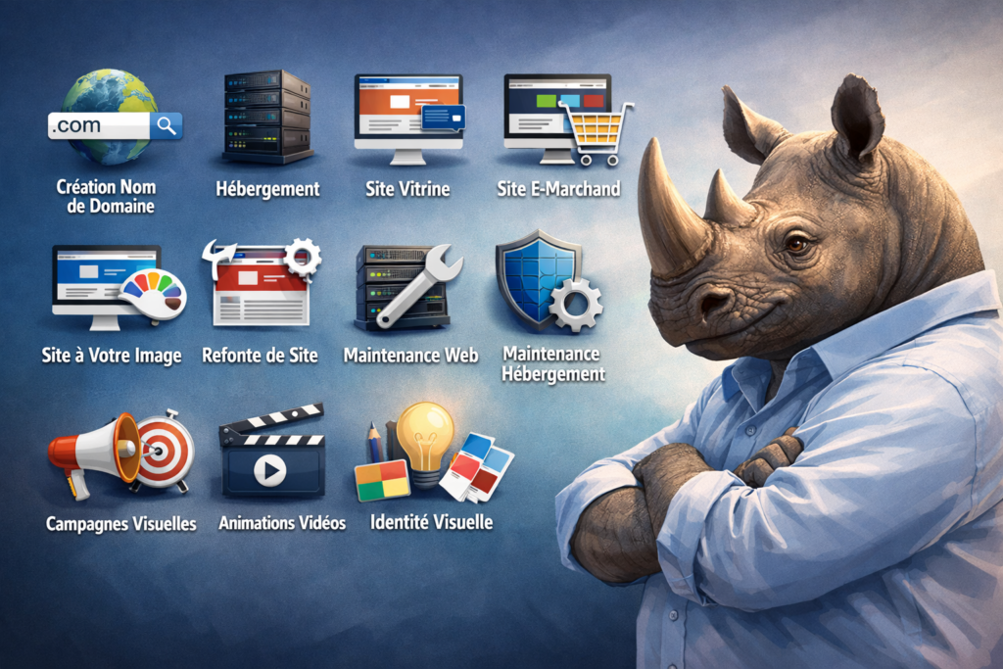Click the Animations Vidéos caption
This screenshot has height=669, width=1003.
(x=282, y=523)
